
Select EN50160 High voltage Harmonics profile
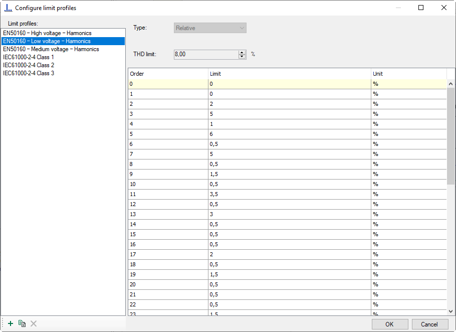47,33
